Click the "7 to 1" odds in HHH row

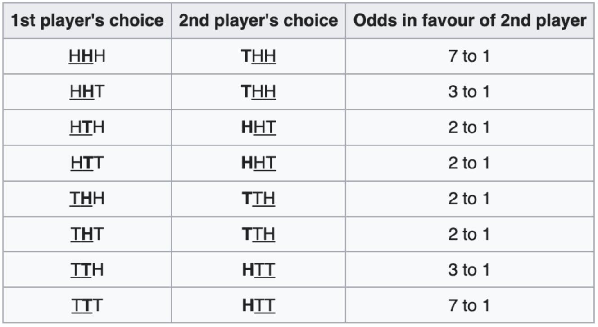tap(469, 56)
